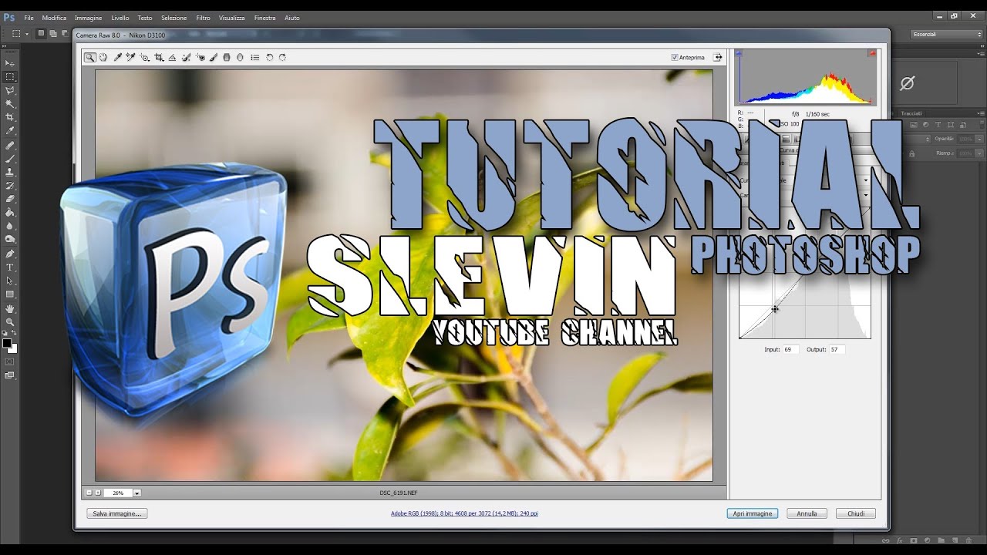This screenshot has height=555, width=987.
Task: Pick the Camera Raw White Balance tool
Action: tap(117, 57)
